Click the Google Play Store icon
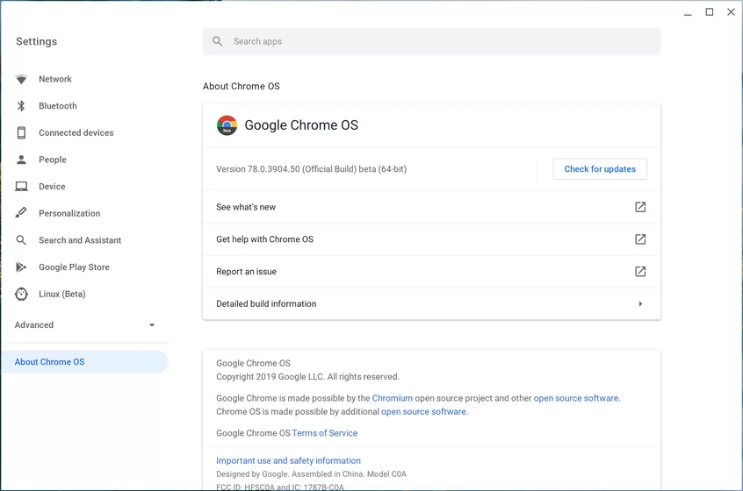This screenshot has height=491, width=743. (21, 267)
